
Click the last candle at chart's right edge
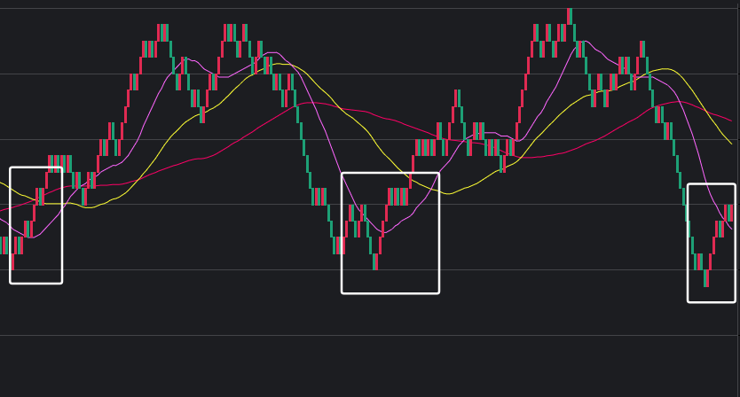click(730, 214)
